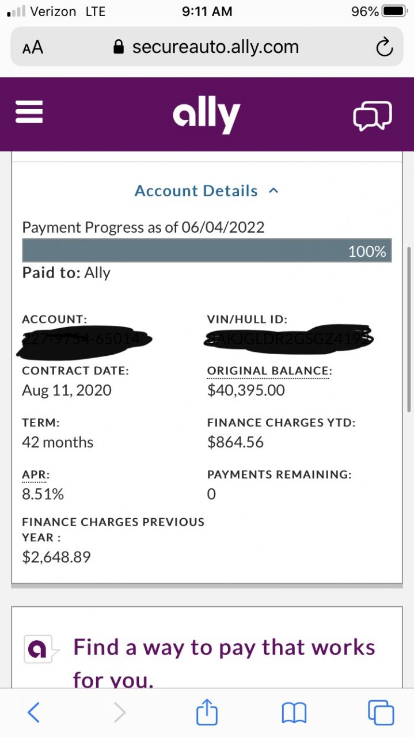414x737 pixels.
Task: Tap the battery indicator in status bar
Action: 395,12
